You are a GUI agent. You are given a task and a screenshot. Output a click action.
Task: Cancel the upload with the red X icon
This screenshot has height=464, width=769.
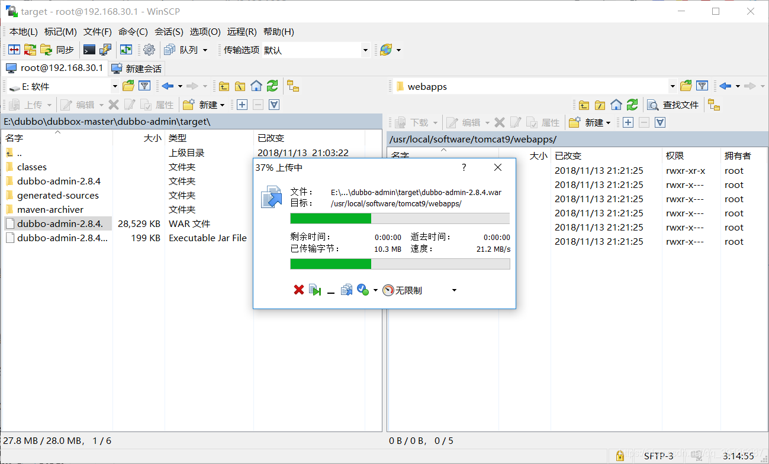click(x=299, y=290)
